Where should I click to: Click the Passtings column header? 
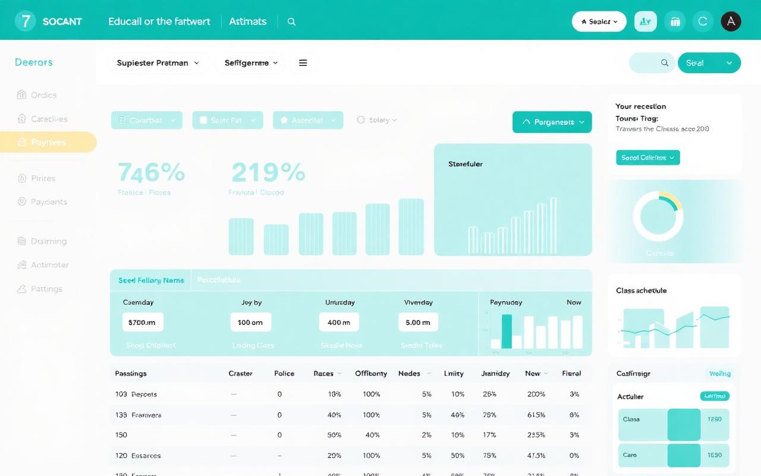131,374
